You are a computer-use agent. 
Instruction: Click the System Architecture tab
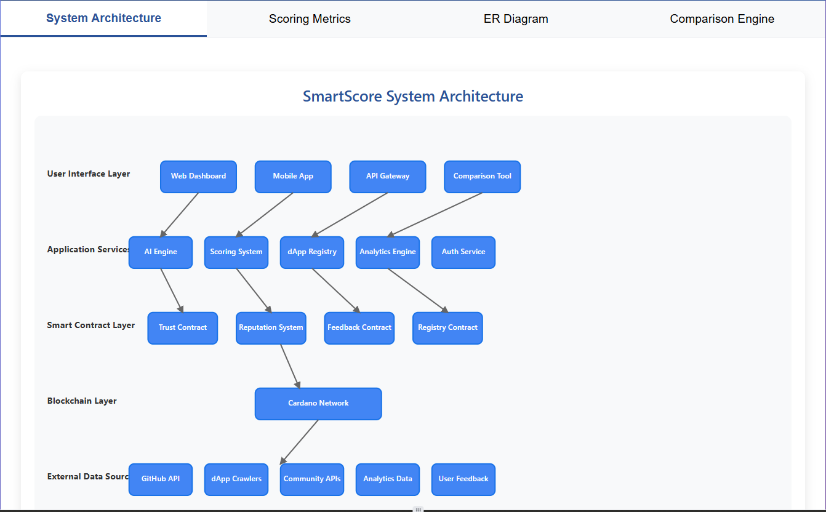[103, 18]
